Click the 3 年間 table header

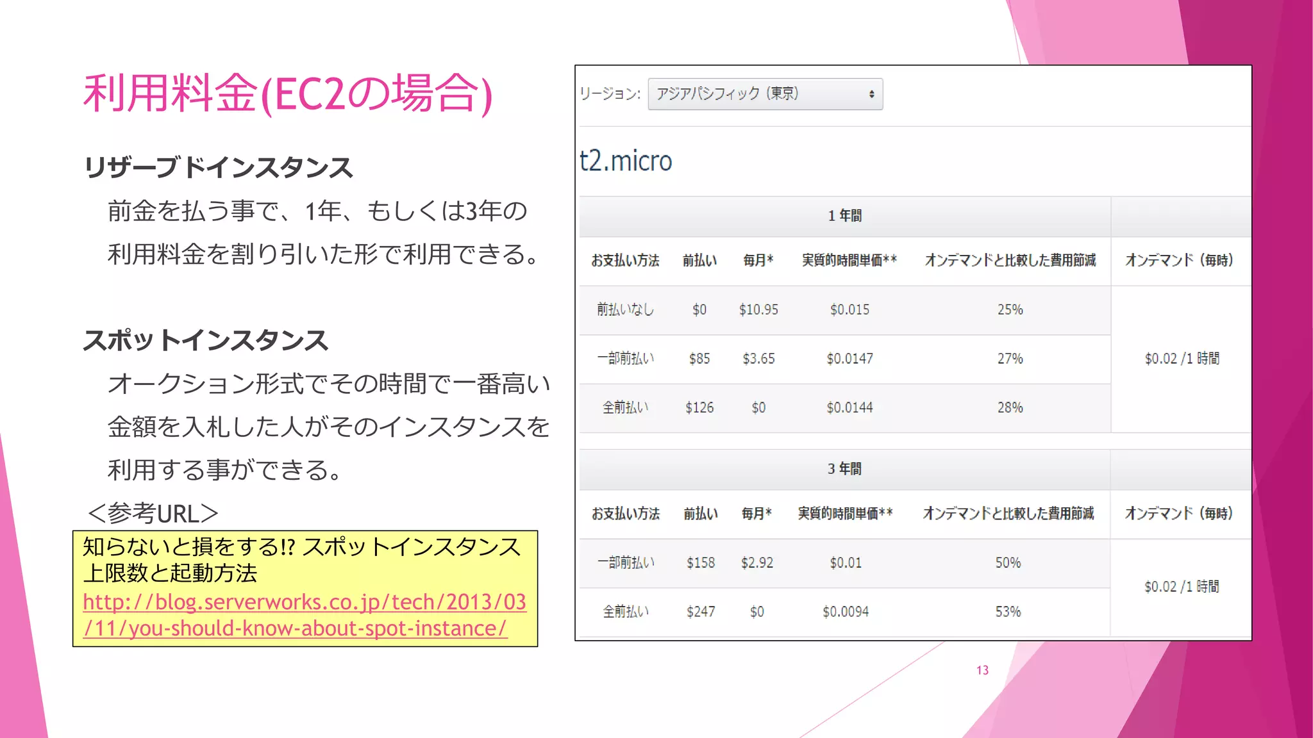tap(844, 469)
